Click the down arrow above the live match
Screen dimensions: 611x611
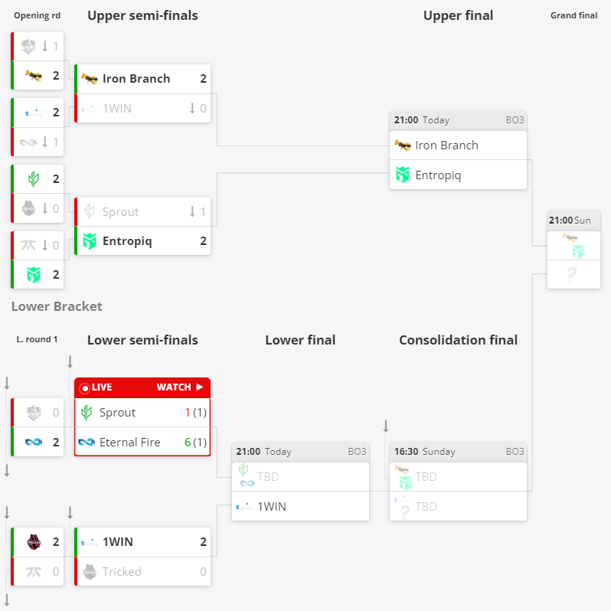(70, 361)
